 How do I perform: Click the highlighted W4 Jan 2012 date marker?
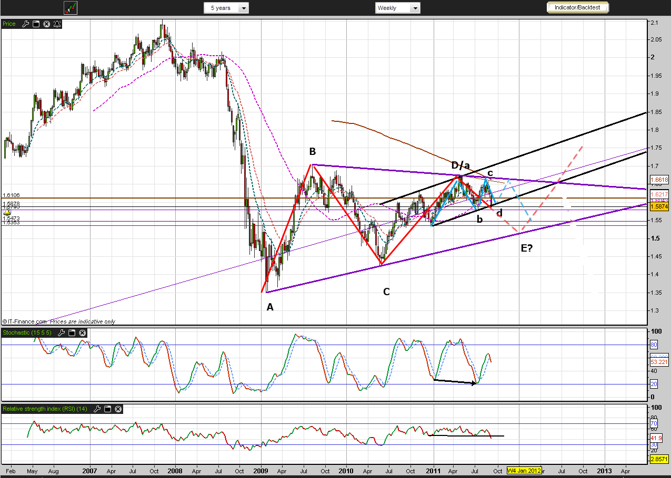pos(524,470)
